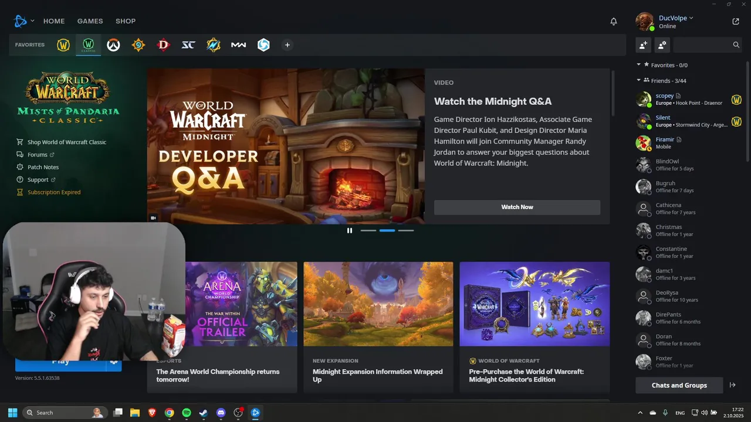The width and height of the screenshot is (751, 422).
Task: Select offline friend Christmas
Action: 690,230
